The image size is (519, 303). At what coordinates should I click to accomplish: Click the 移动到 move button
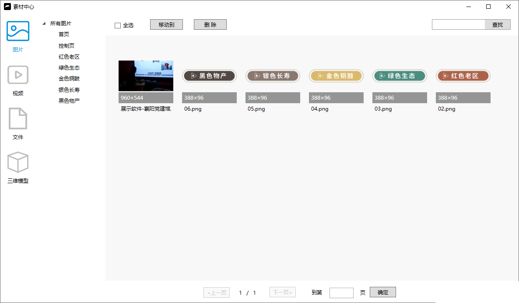pos(166,24)
